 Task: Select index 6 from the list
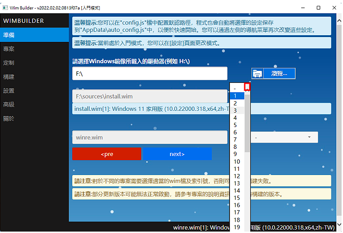click(x=237, y=132)
